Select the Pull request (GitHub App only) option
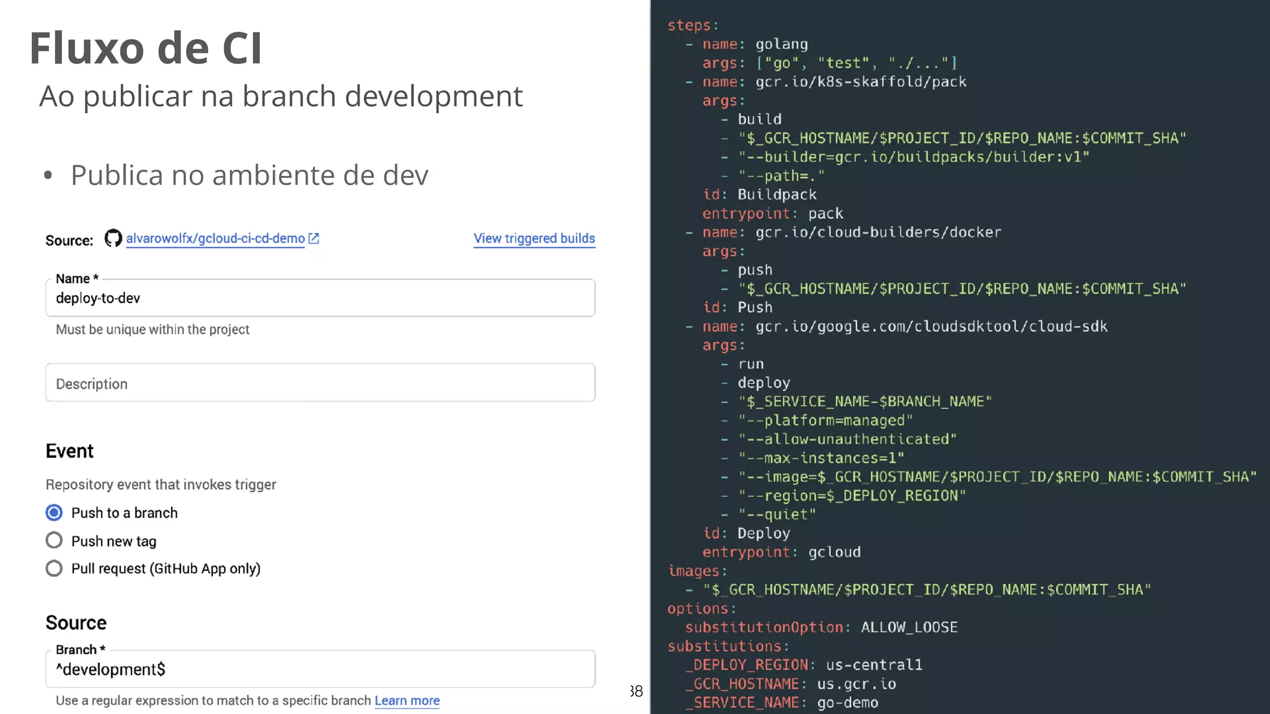The width and height of the screenshot is (1270, 714). tap(54, 568)
